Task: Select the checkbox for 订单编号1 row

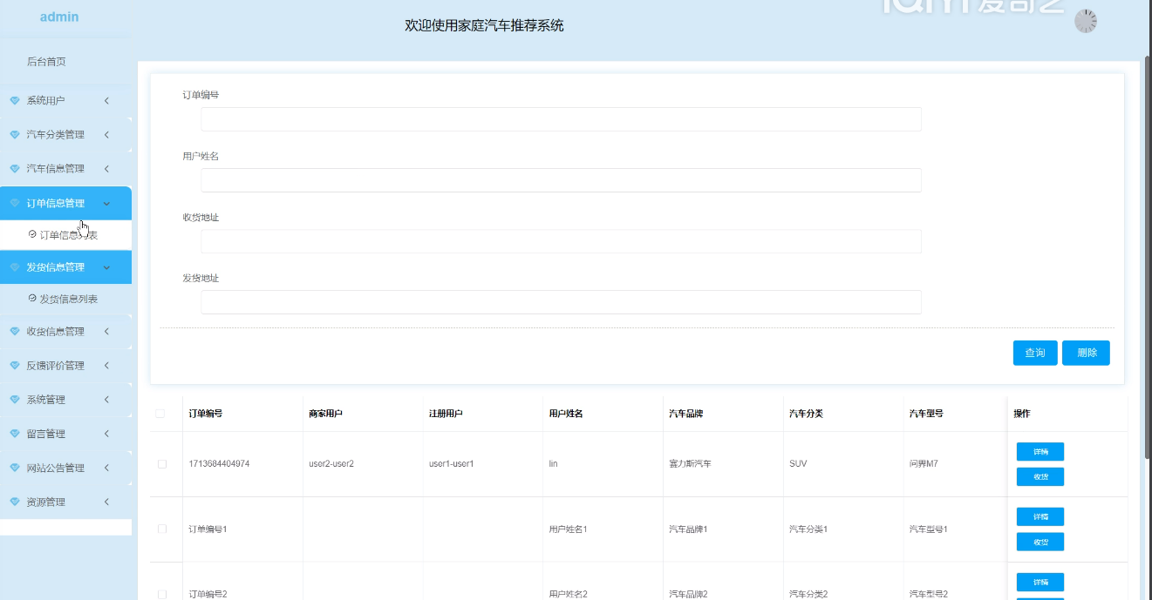Action: point(162,529)
